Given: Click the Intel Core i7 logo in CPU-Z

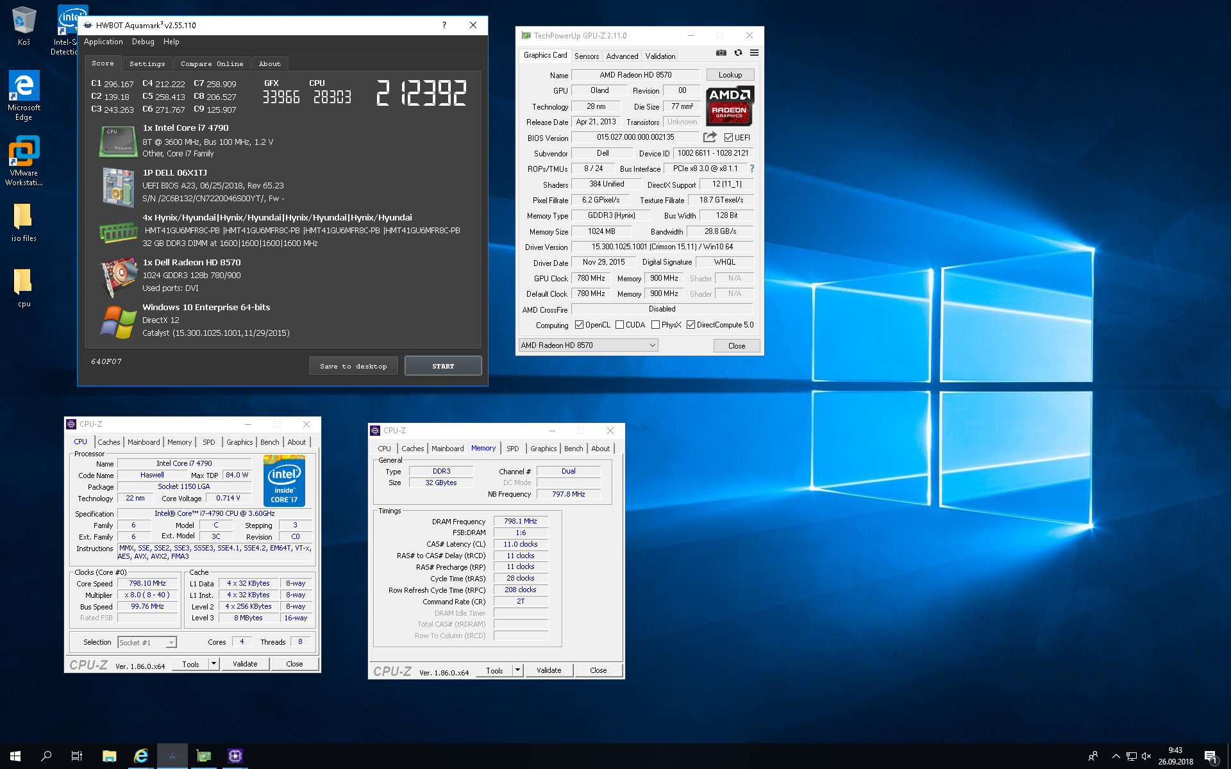Looking at the screenshot, I should tap(284, 481).
